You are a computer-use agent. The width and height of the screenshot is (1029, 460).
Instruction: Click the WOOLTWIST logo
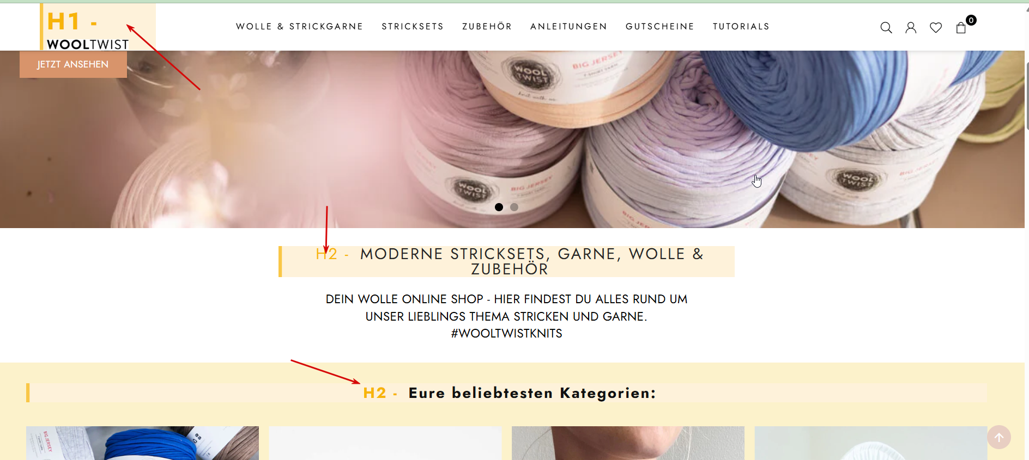coord(88,44)
